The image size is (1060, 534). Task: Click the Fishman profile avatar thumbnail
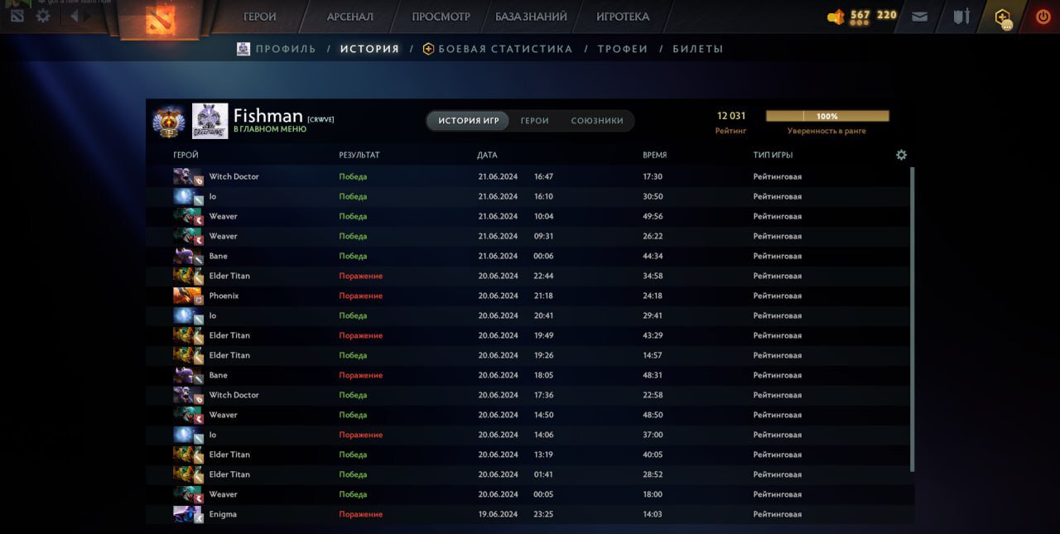(x=210, y=121)
